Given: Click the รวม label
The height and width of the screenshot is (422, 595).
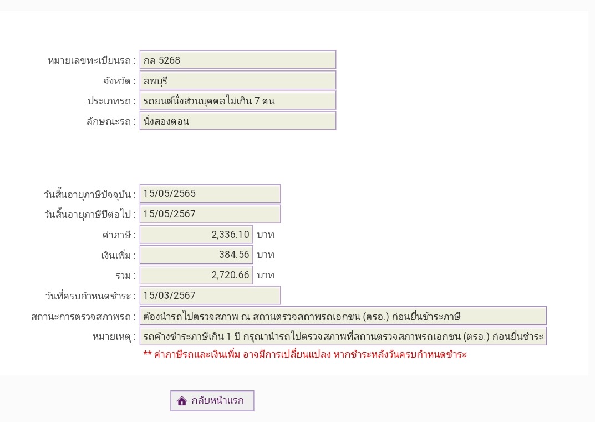Looking at the screenshot, I should (125, 276).
